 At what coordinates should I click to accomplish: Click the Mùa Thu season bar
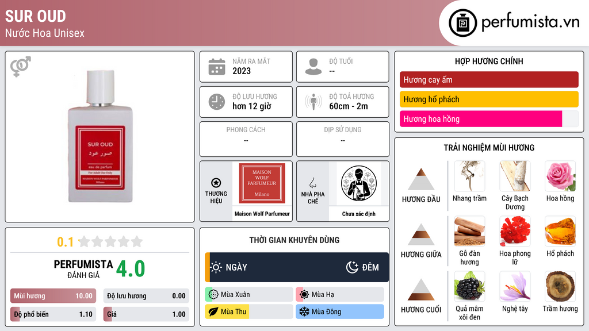249,311
